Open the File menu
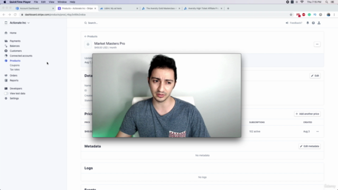338x190 pixels. pyautogui.click(x=36, y=2)
